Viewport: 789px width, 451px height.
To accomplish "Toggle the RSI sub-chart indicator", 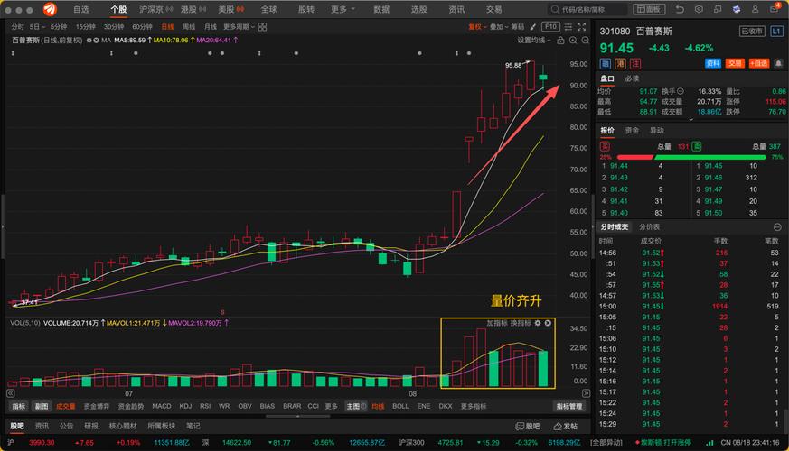I will tap(205, 406).
